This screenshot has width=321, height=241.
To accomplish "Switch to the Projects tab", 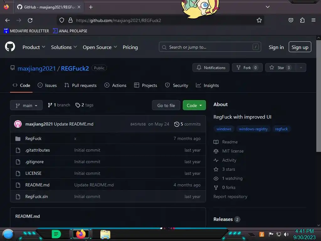I will 145,85.
